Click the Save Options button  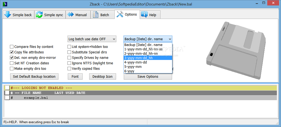click(x=148, y=77)
